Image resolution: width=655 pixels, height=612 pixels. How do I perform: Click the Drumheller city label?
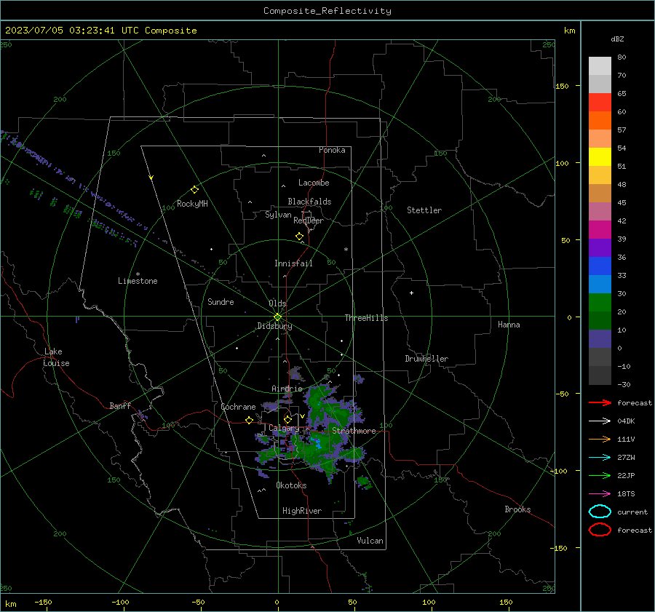point(426,359)
